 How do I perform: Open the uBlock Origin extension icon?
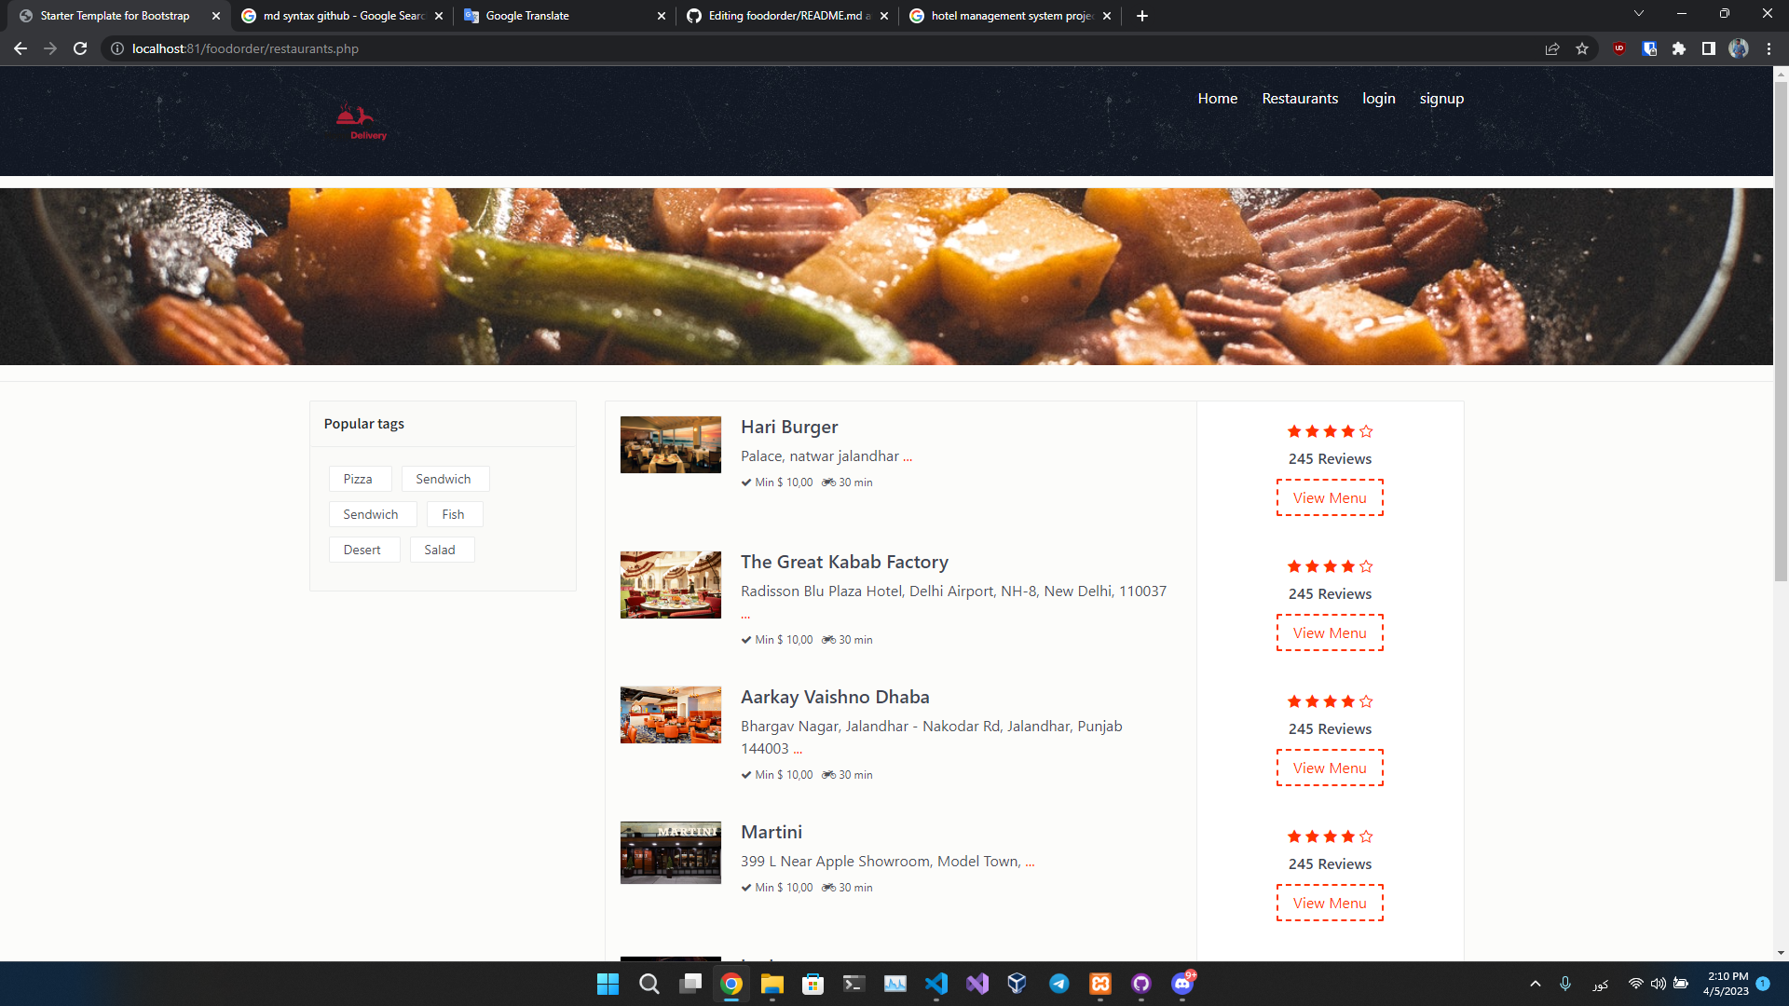pyautogui.click(x=1619, y=48)
